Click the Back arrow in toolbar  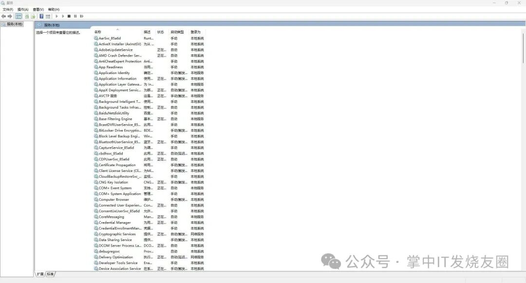click(4, 16)
